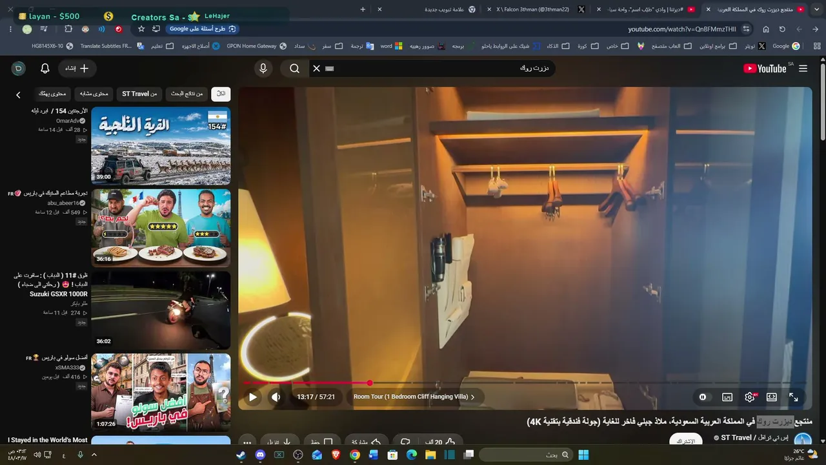Open the Windows Start menu
This screenshot has height=465, width=826.
pos(583,455)
